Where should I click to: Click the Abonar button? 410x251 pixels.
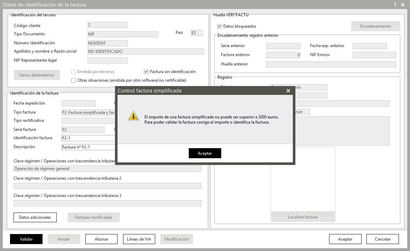101,239
